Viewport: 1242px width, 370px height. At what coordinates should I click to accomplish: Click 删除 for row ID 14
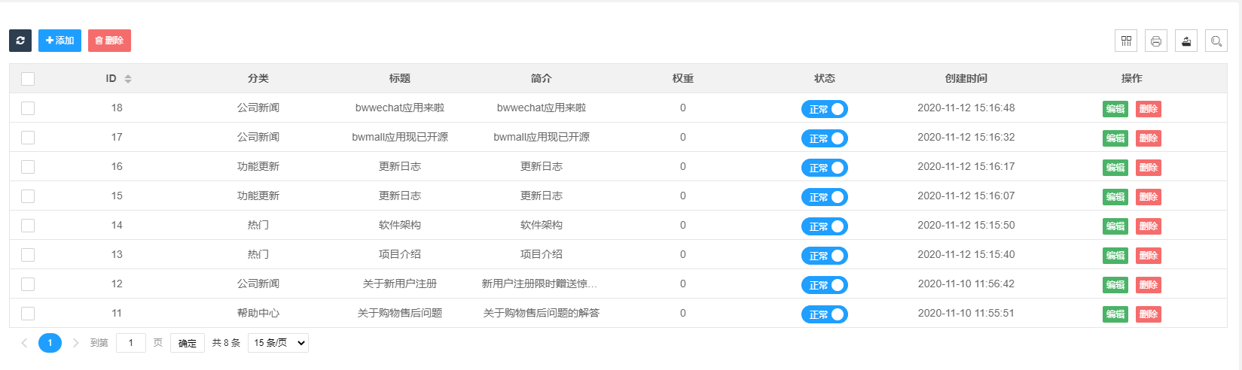pos(1148,226)
